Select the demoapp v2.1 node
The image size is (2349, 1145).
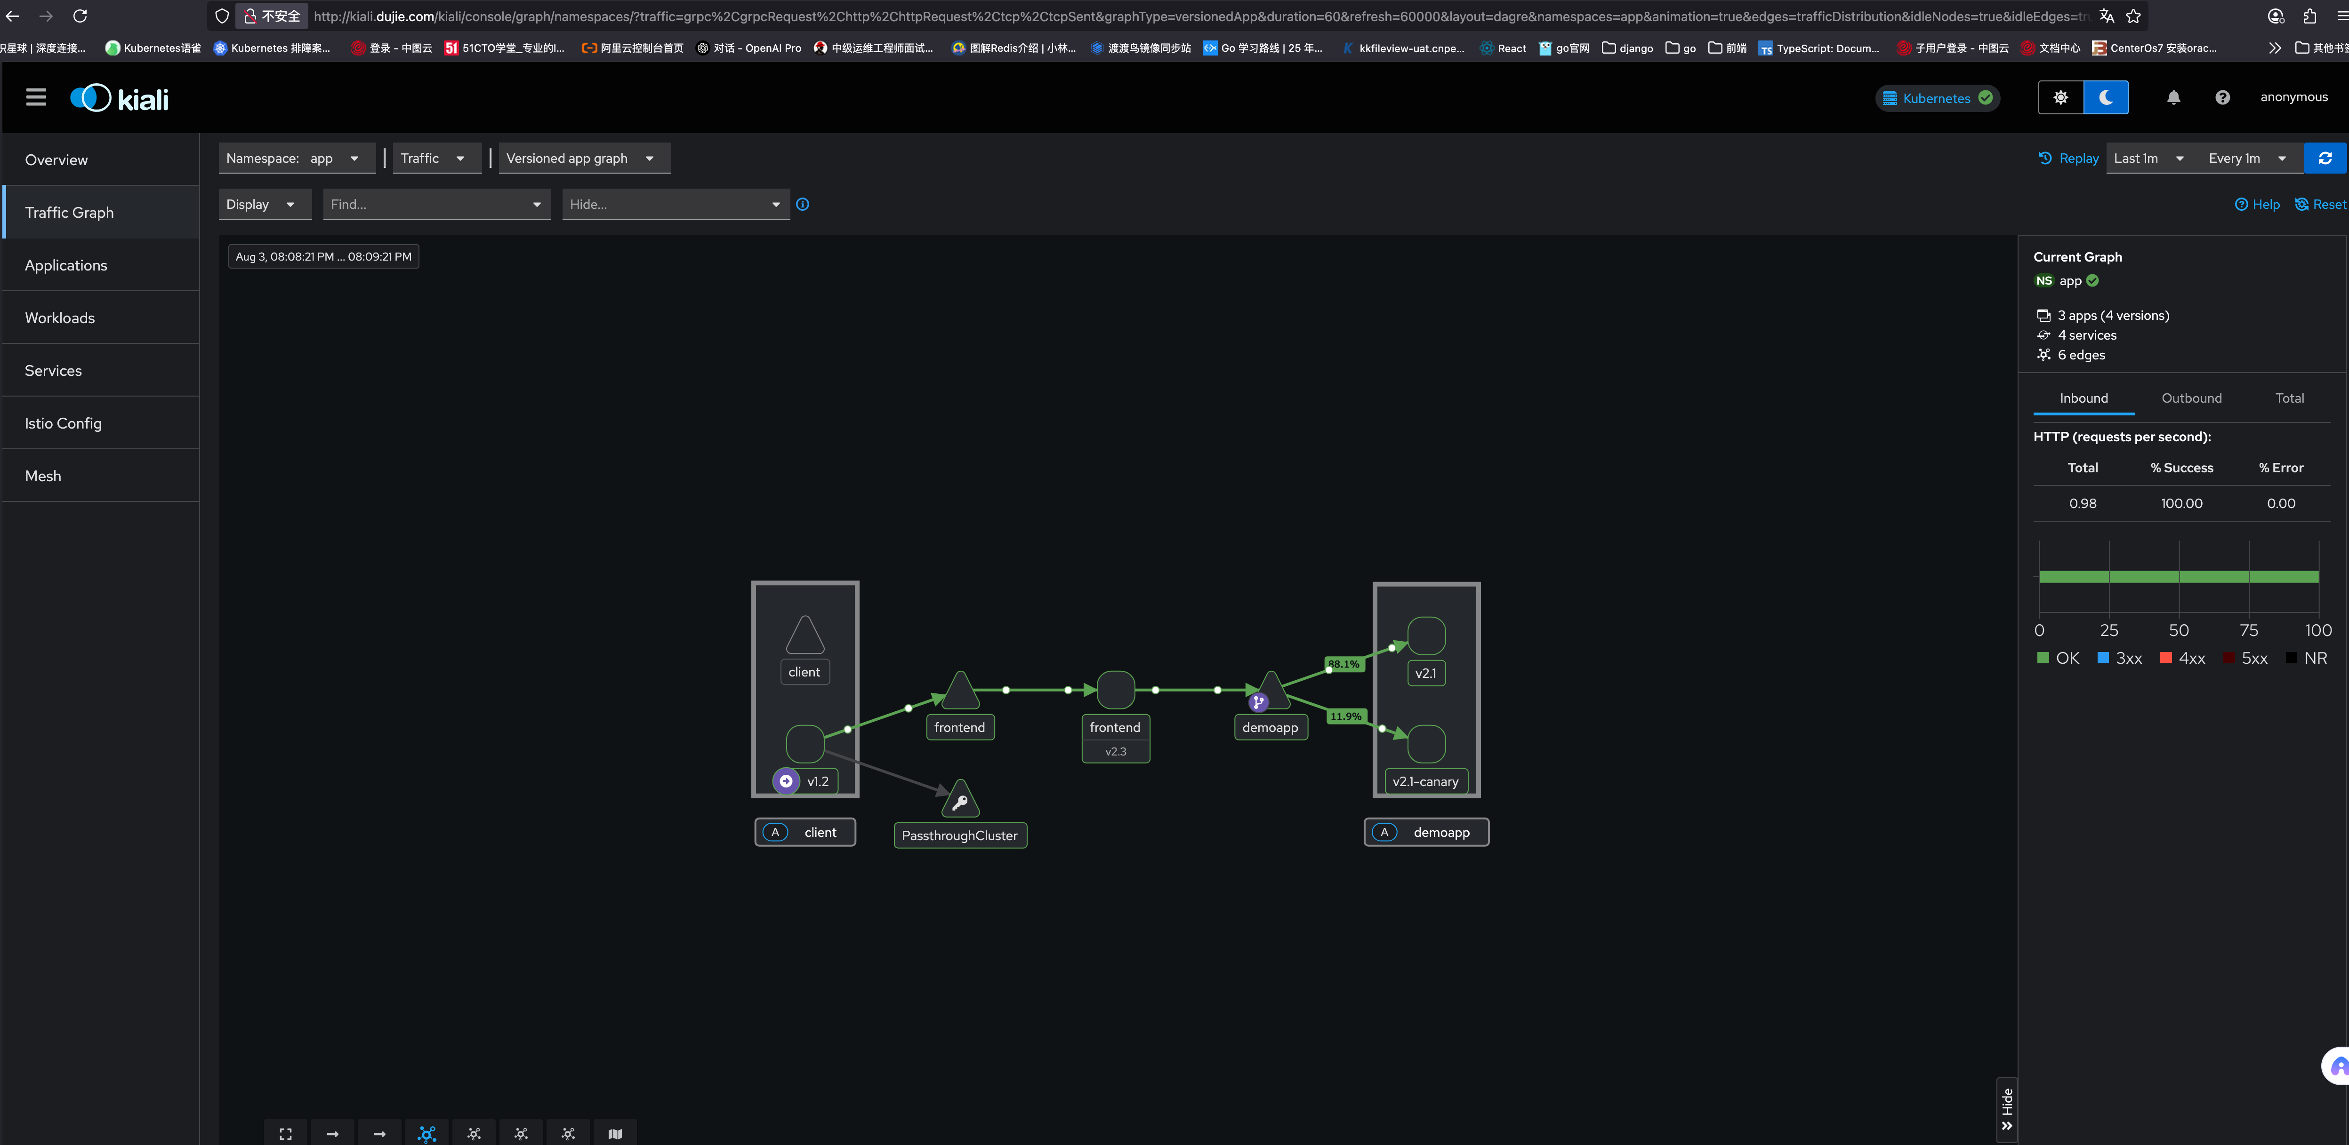tap(1426, 636)
